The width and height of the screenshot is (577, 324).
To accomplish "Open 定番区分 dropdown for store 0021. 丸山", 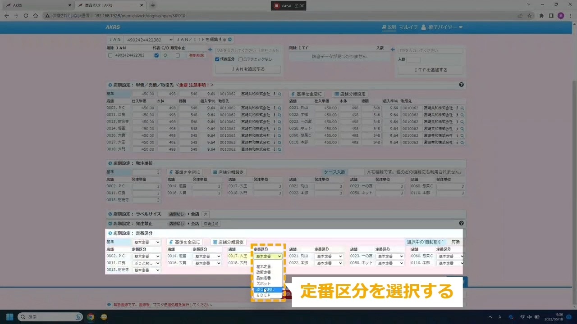I will point(329,256).
